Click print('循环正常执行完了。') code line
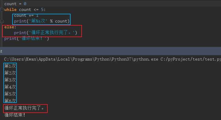This screenshot has height=120, width=221. [x=46, y=33]
